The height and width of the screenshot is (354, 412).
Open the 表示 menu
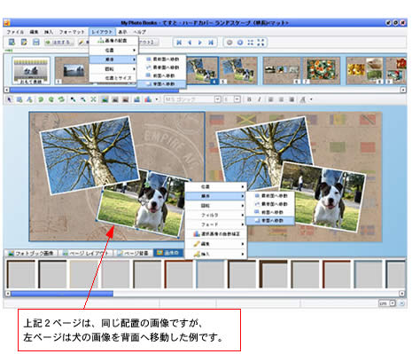click(x=122, y=32)
